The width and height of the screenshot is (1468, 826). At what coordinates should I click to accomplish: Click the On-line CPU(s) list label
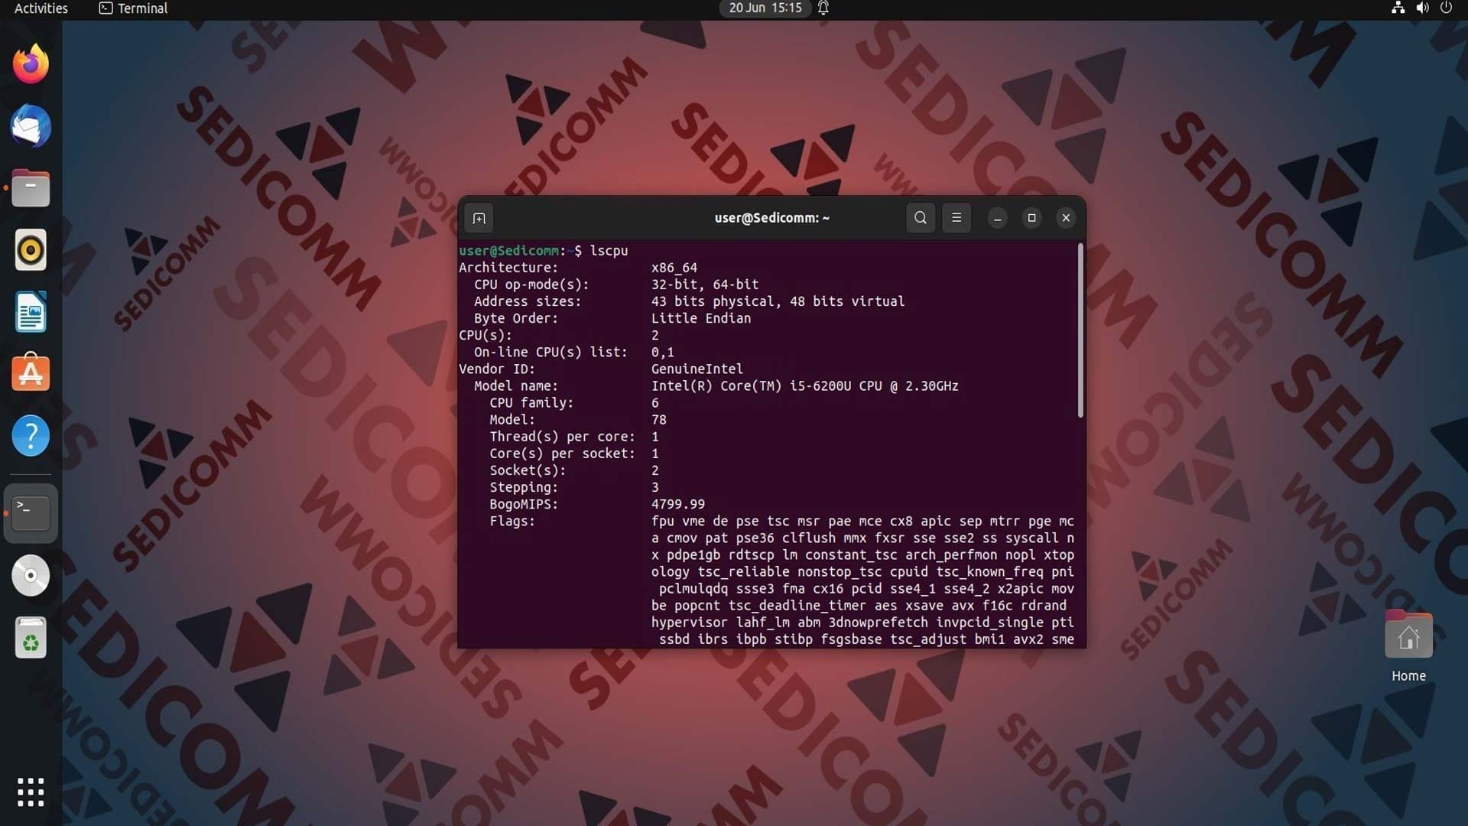pyautogui.click(x=550, y=353)
